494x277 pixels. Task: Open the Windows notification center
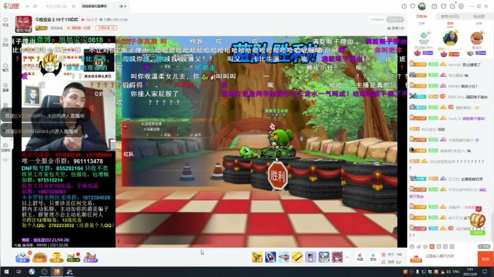(485, 272)
